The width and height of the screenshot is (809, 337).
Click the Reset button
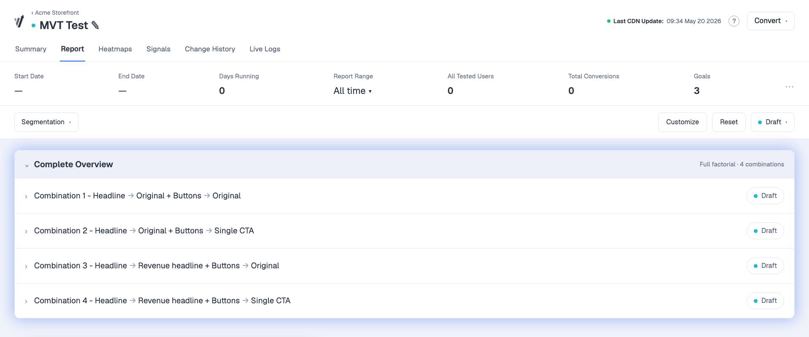click(729, 122)
